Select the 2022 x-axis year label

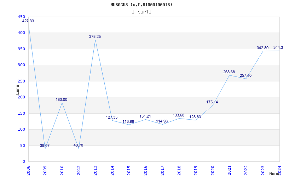[x=246, y=171]
